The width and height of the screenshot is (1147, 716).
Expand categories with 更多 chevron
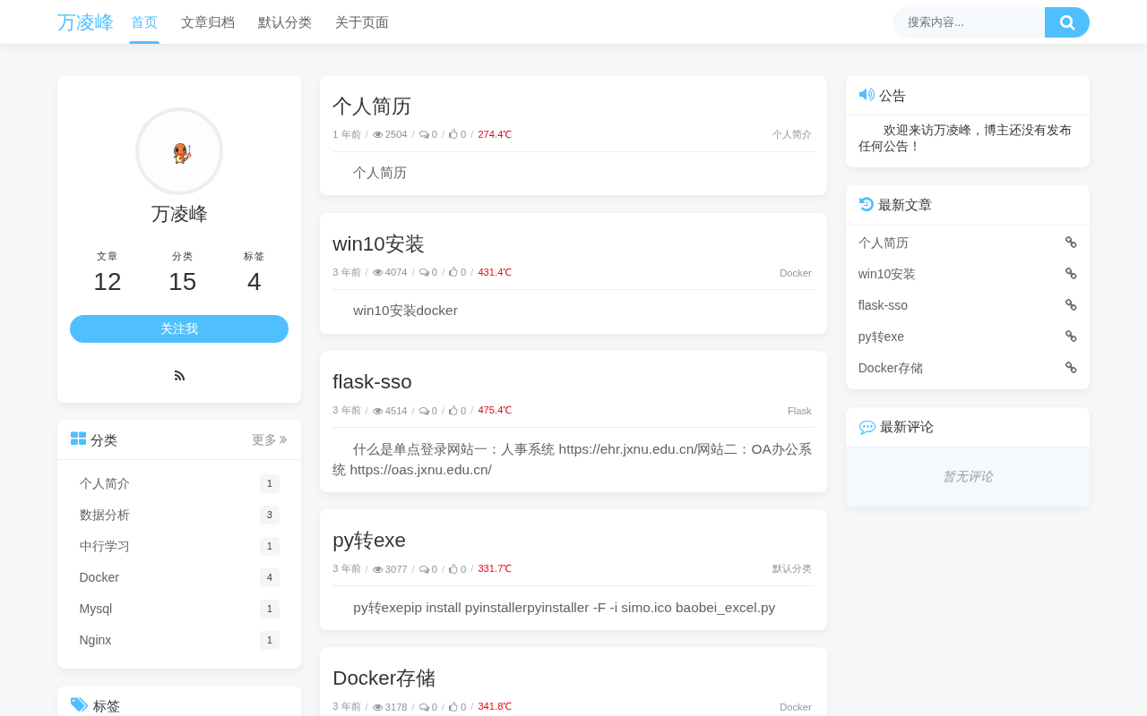pos(270,439)
